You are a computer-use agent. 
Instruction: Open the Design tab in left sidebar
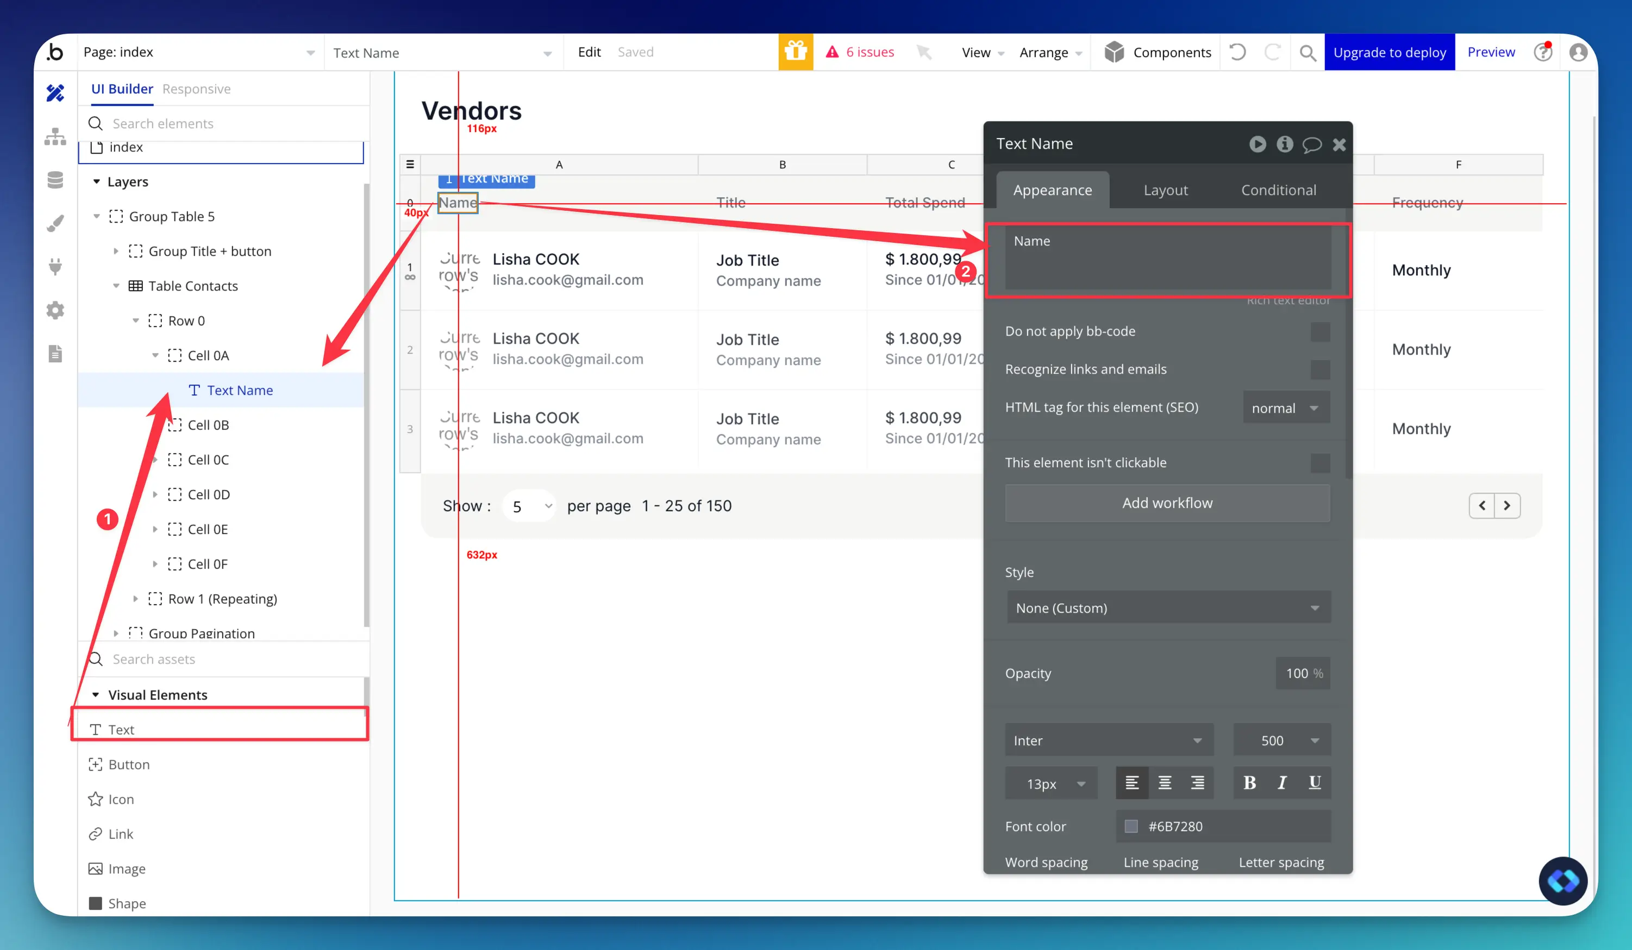click(55, 93)
